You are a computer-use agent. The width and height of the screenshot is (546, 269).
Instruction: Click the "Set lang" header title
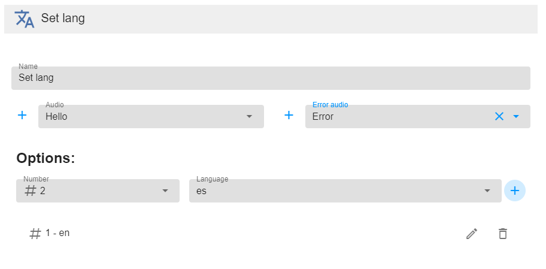coord(63,19)
